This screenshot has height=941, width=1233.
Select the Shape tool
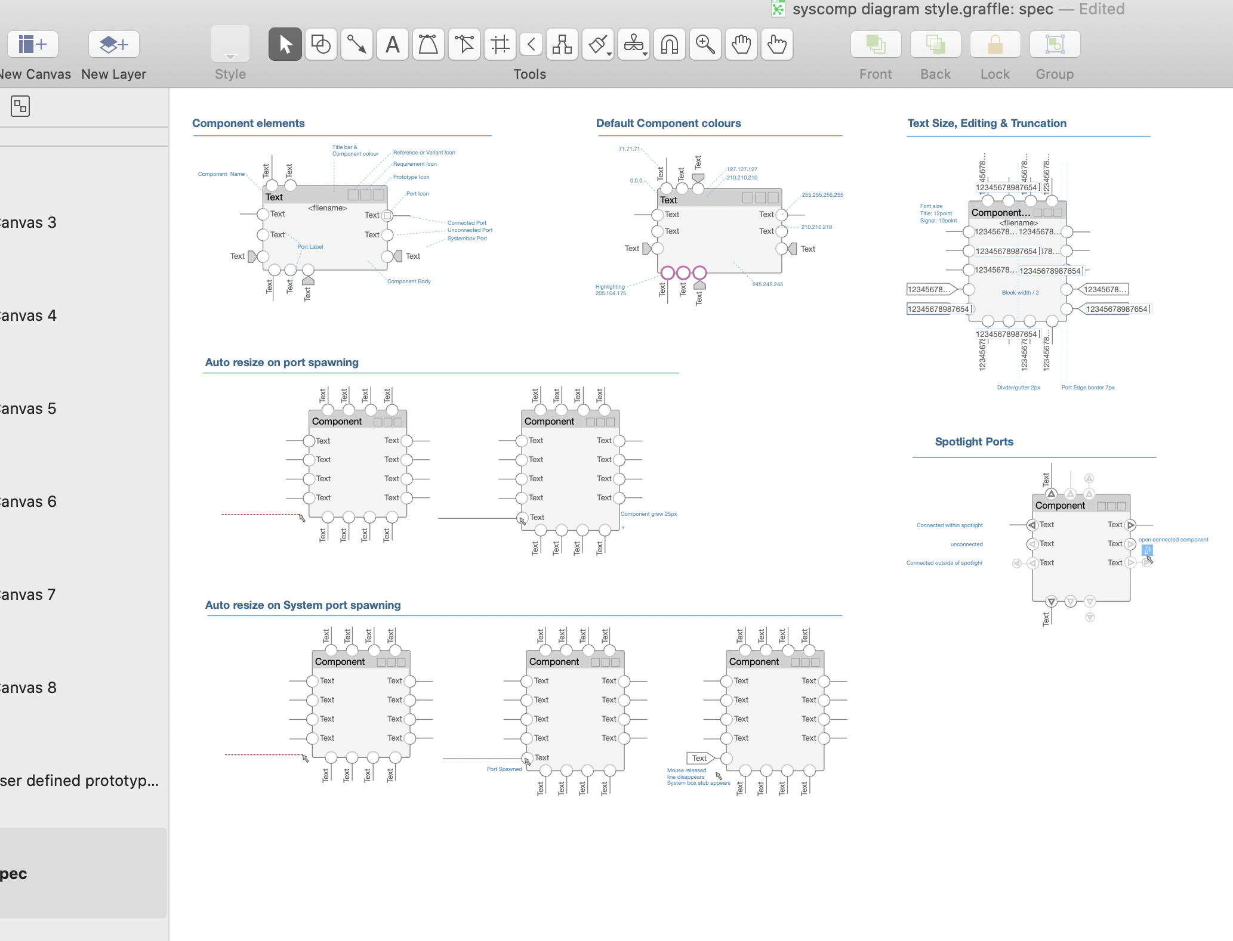pos(321,45)
